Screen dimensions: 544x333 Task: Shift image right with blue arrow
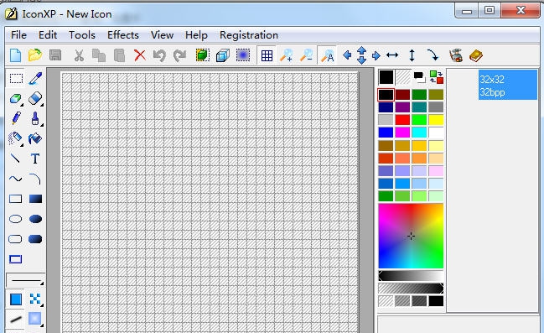coord(376,55)
